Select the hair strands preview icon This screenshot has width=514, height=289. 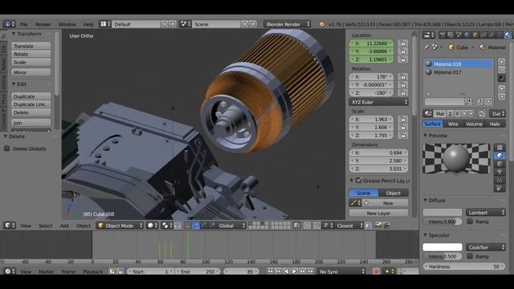[x=500, y=180]
